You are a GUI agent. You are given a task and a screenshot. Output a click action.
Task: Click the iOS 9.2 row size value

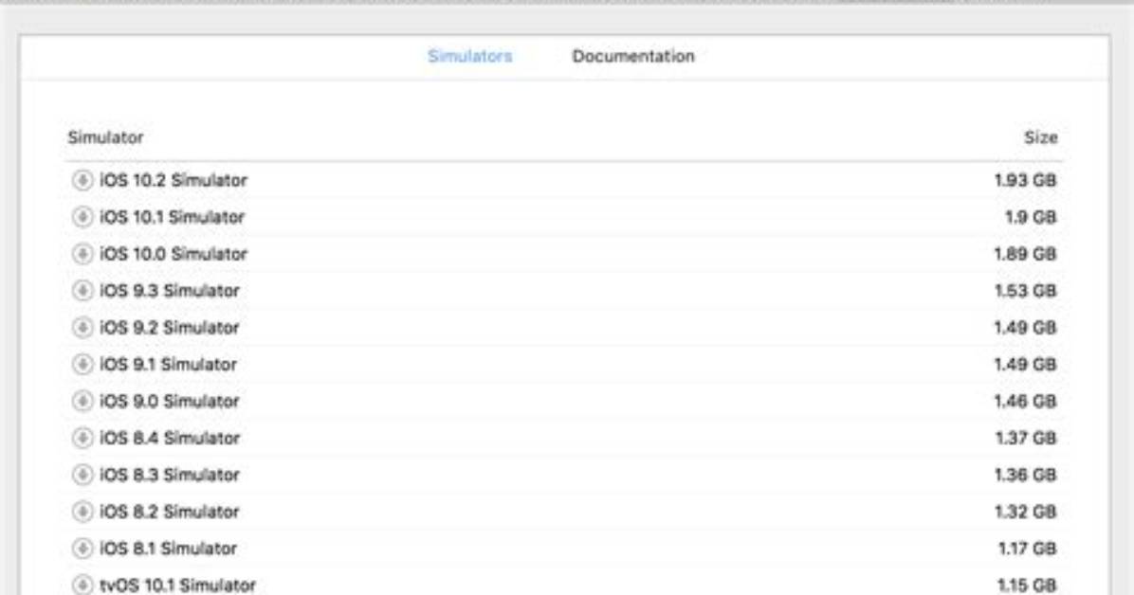click(1025, 328)
